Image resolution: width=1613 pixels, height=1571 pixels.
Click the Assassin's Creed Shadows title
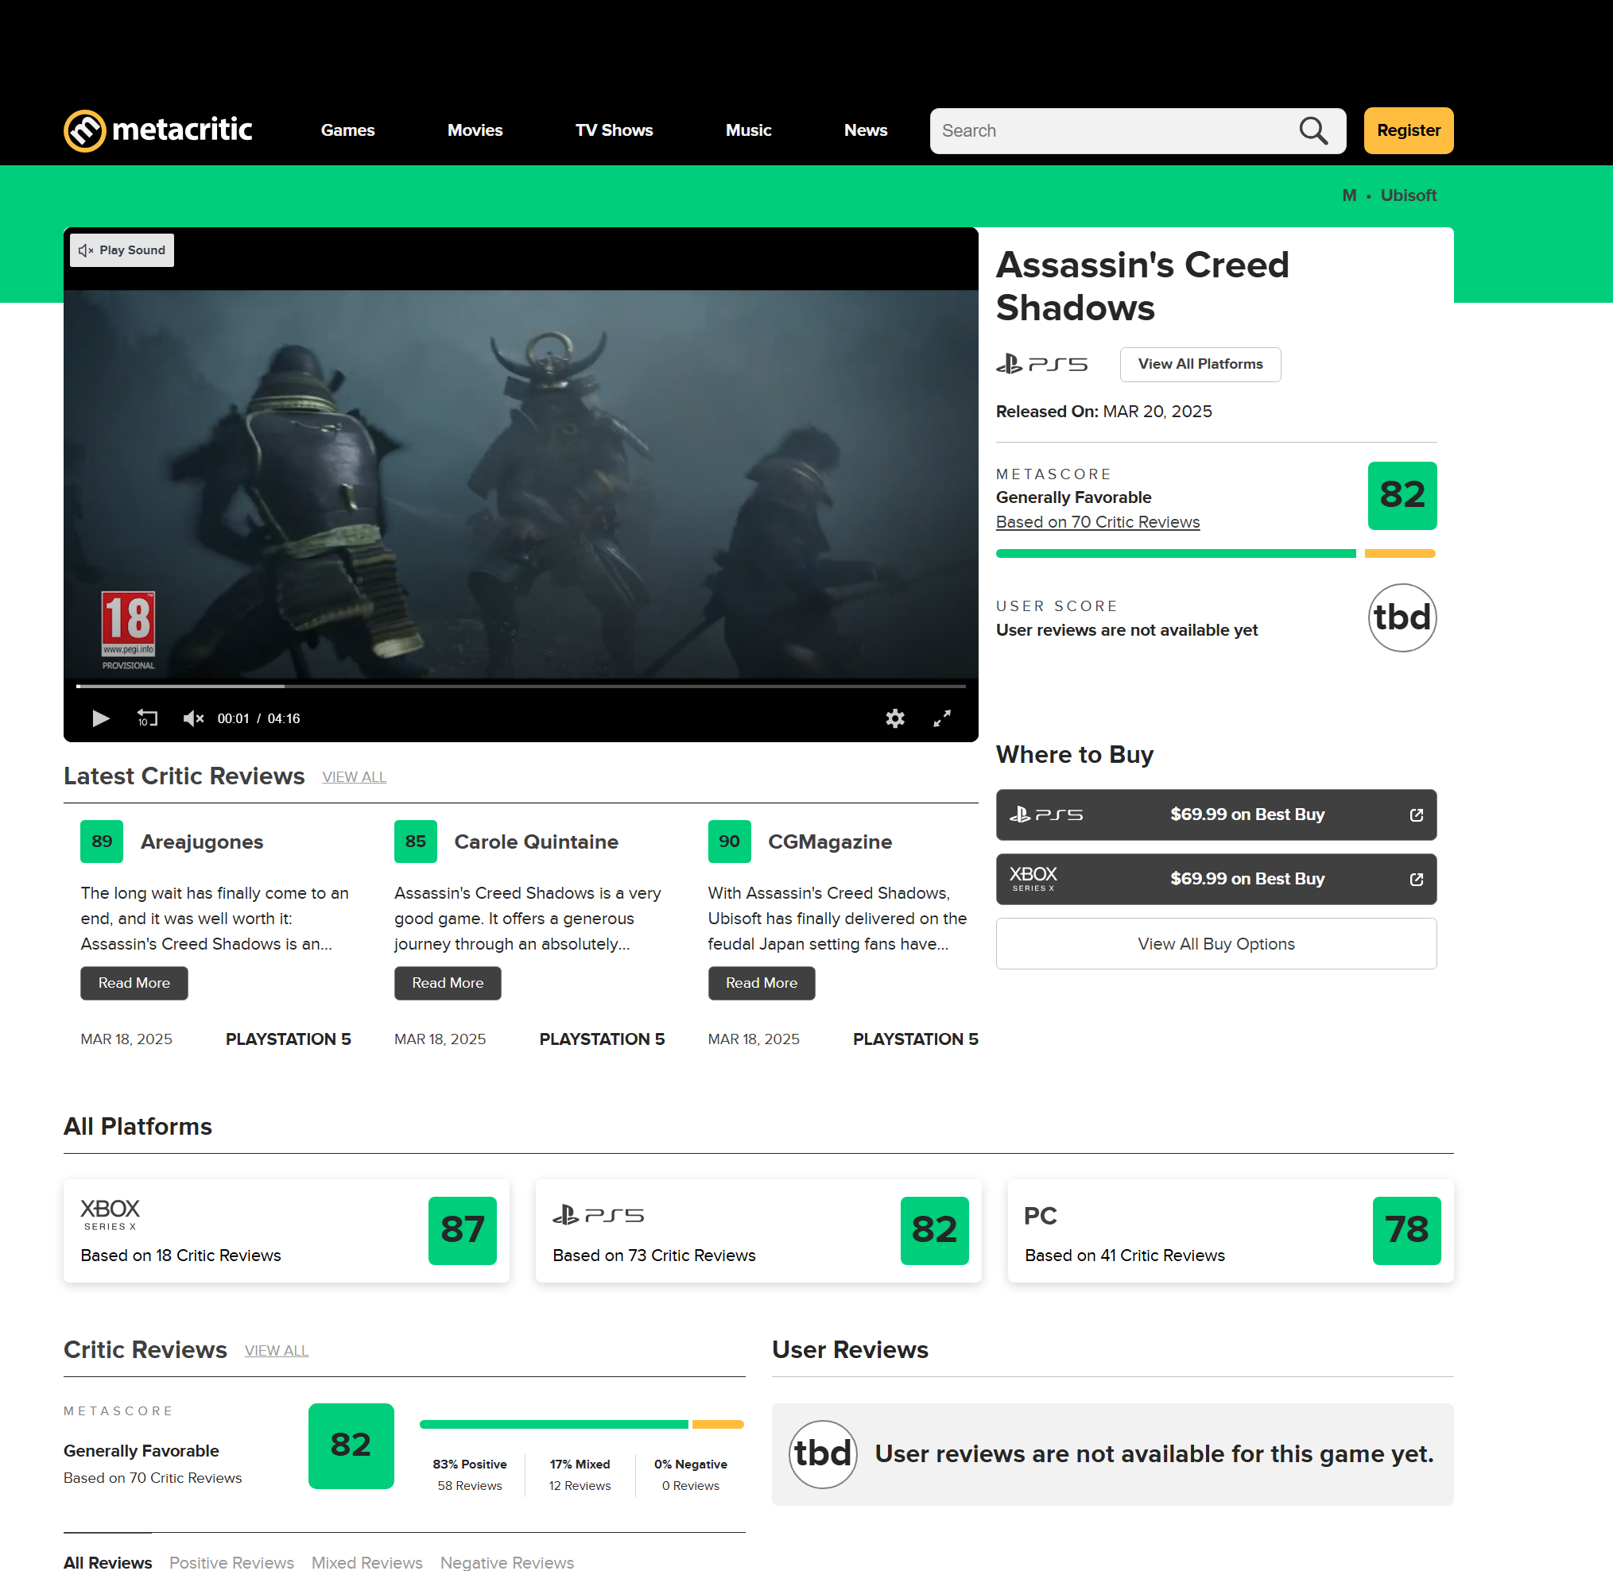click(x=1142, y=286)
